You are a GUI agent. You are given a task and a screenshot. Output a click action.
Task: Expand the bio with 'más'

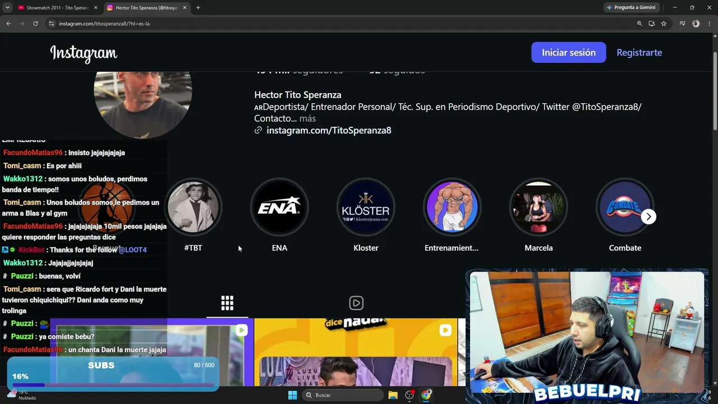tap(307, 118)
